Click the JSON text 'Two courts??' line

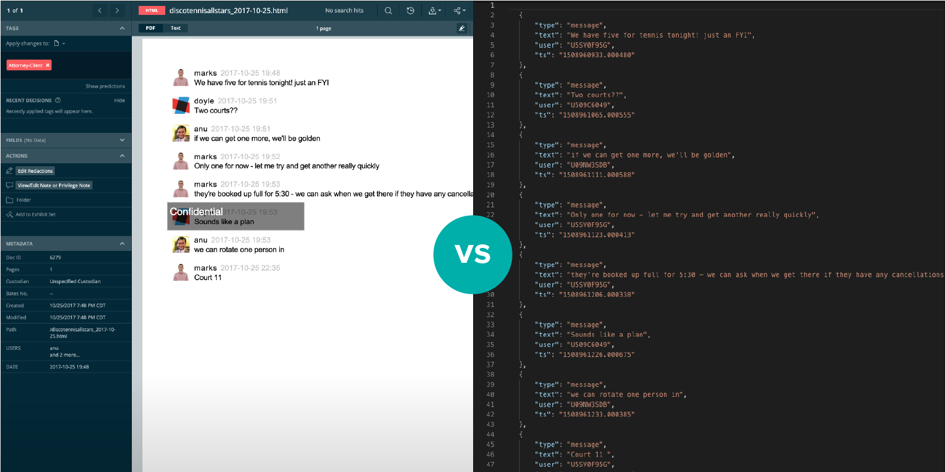580,95
